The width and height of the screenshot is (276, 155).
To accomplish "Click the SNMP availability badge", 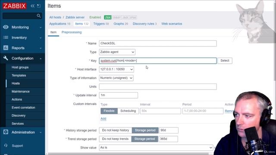I will pyautogui.click(x=116, y=17).
